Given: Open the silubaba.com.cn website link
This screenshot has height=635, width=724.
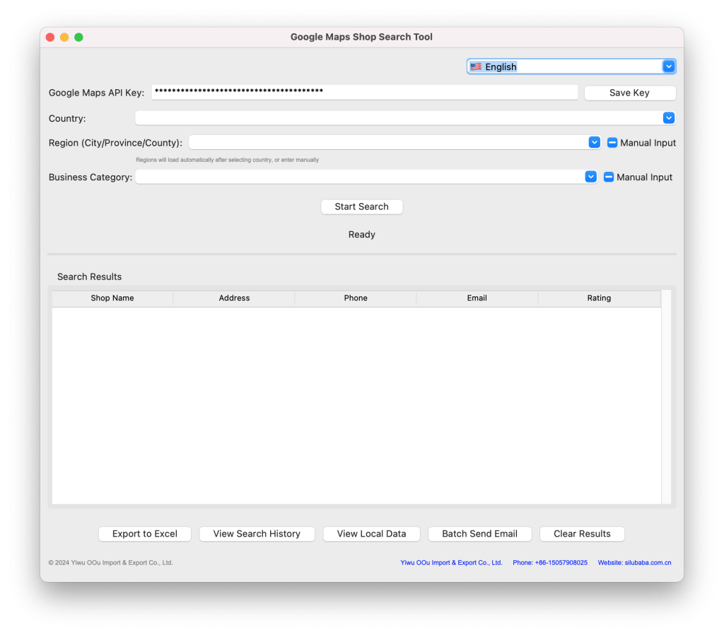Looking at the screenshot, I should [x=634, y=563].
